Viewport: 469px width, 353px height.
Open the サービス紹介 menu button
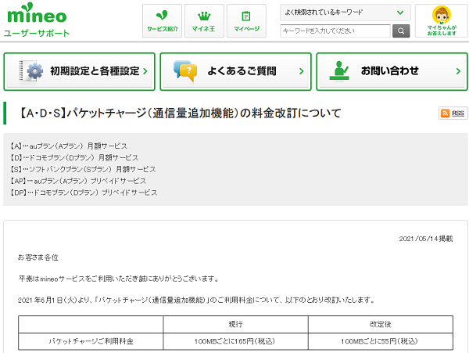coord(162,21)
